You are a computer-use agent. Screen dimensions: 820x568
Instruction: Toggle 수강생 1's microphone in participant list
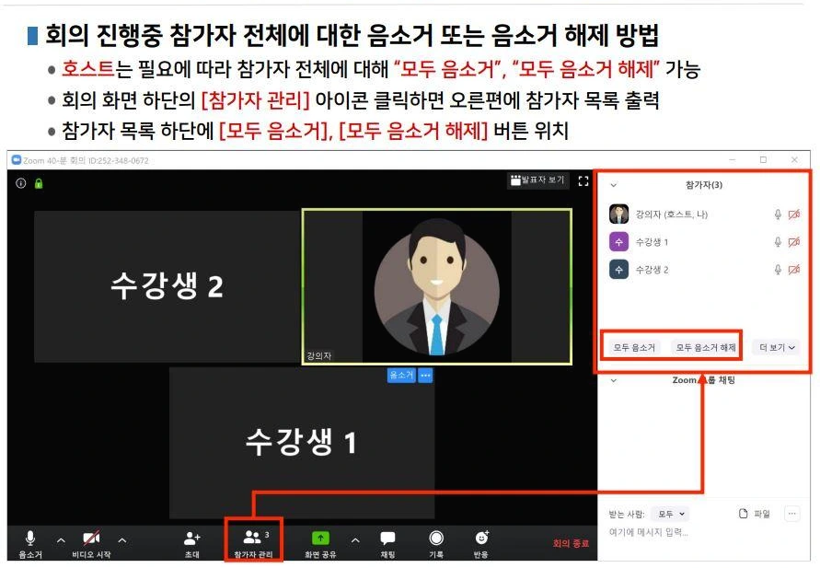click(x=776, y=241)
